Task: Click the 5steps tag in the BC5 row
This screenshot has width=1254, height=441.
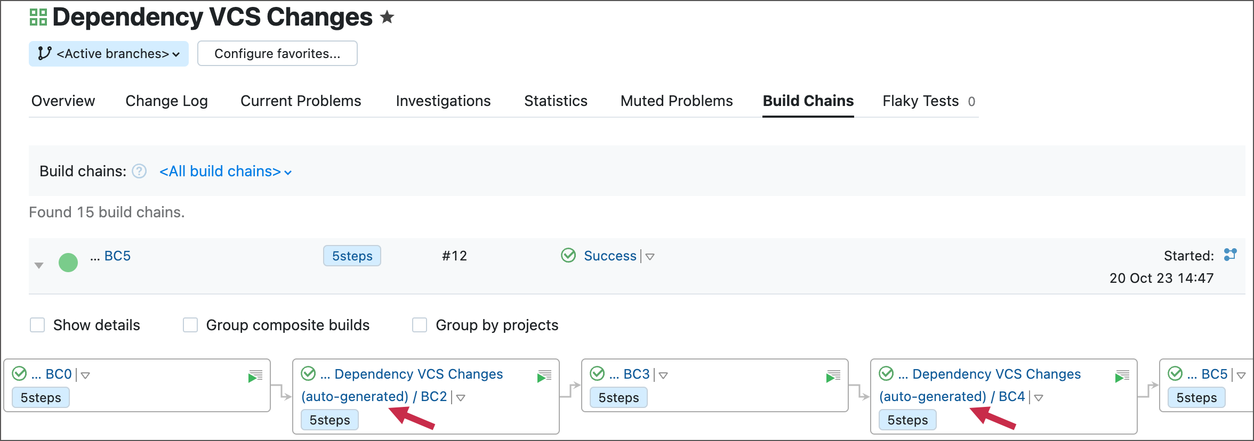Action: [x=352, y=256]
